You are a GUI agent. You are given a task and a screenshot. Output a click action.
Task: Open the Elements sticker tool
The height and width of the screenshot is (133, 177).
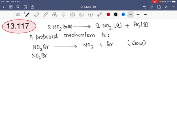point(72,15)
